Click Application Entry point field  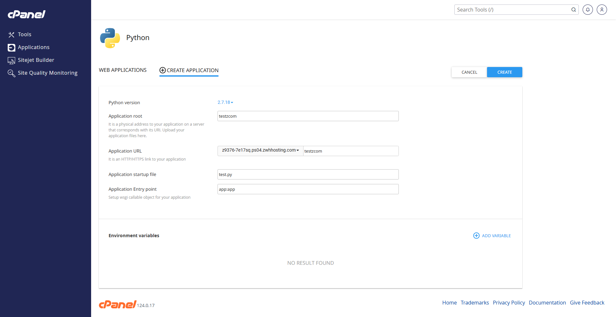point(308,189)
